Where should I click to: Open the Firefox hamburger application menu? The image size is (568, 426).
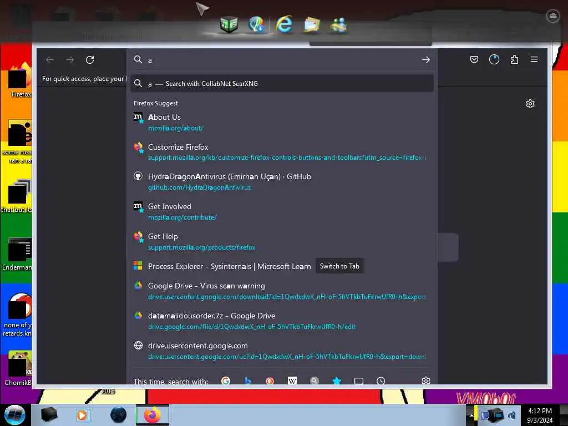(x=534, y=59)
